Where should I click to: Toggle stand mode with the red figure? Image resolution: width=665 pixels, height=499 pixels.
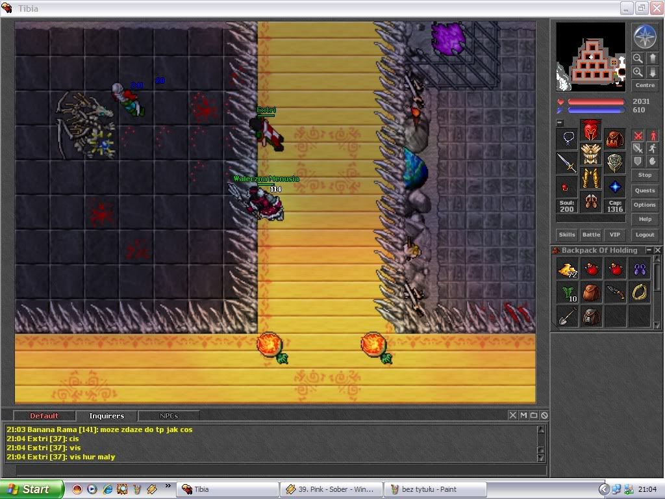tap(652, 135)
